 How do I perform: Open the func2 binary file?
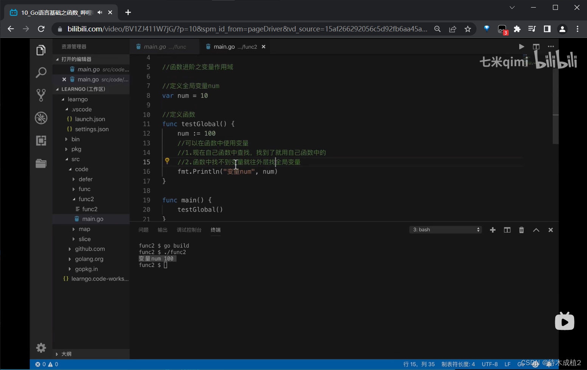[91, 209]
